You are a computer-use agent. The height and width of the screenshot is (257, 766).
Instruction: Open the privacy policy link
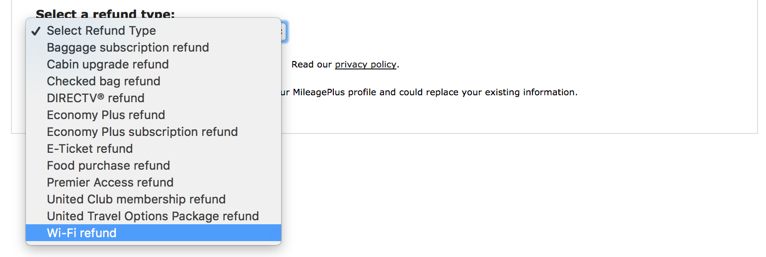click(x=365, y=64)
